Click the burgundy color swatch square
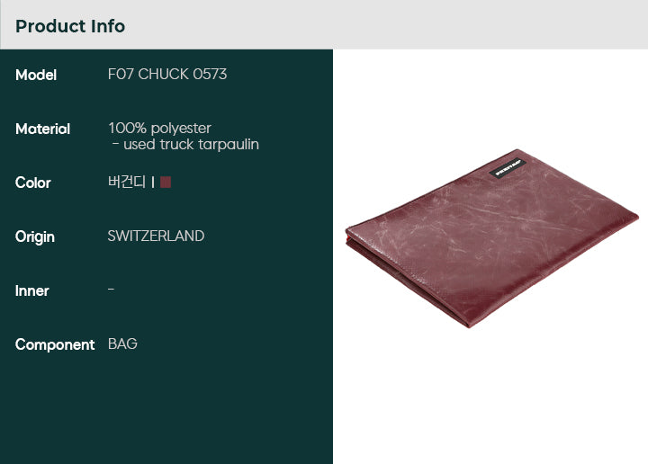 pyautogui.click(x=166, y=182)
